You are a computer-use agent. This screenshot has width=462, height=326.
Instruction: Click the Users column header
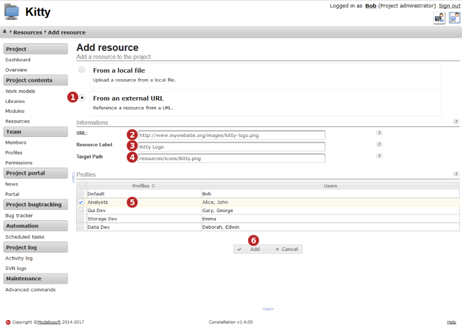coord(330,186)
